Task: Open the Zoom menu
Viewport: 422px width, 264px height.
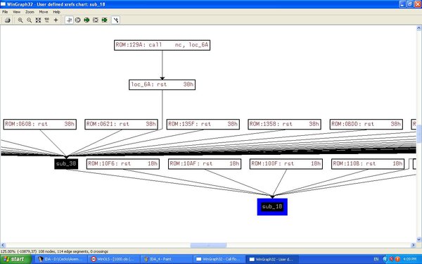Action: click(x=30, y=12)
